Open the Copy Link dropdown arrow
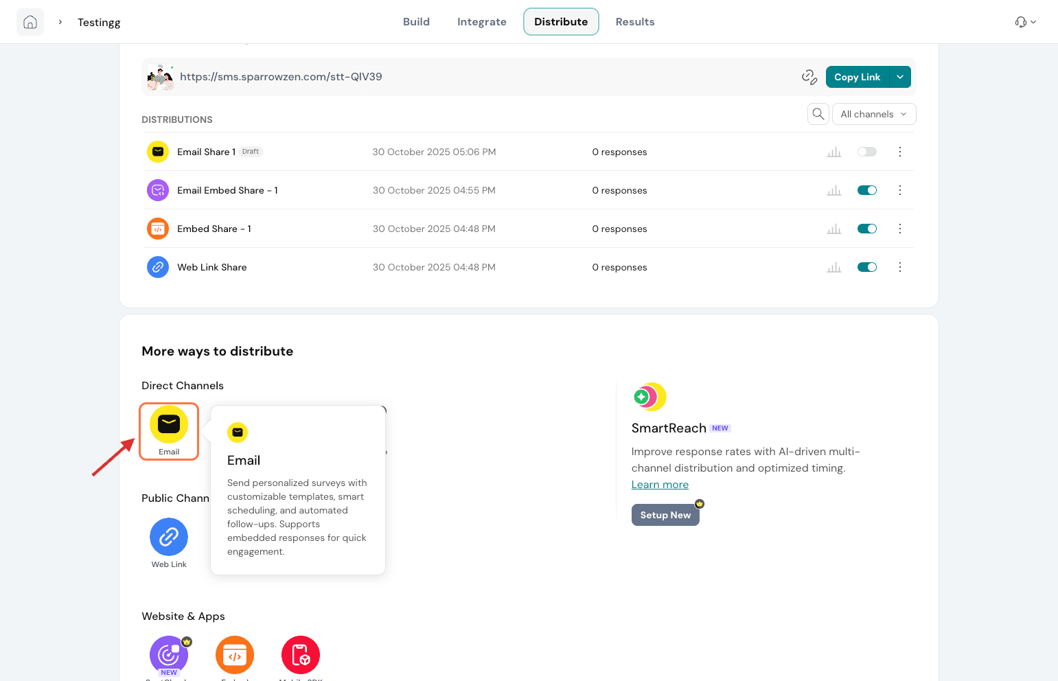Viewport: 1058px width, 681px height. click(x=900, y=77)
